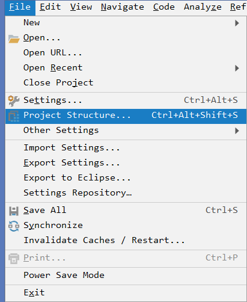247x302 pixels.
Task: Click the floppy disk Save All icon
Action: [14, 211]
